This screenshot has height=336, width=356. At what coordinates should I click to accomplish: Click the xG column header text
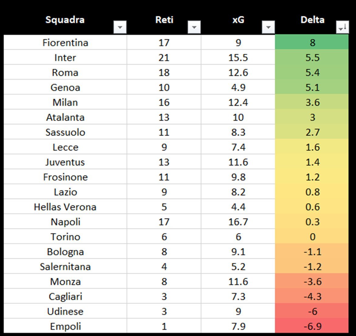(x=238, y=20)
